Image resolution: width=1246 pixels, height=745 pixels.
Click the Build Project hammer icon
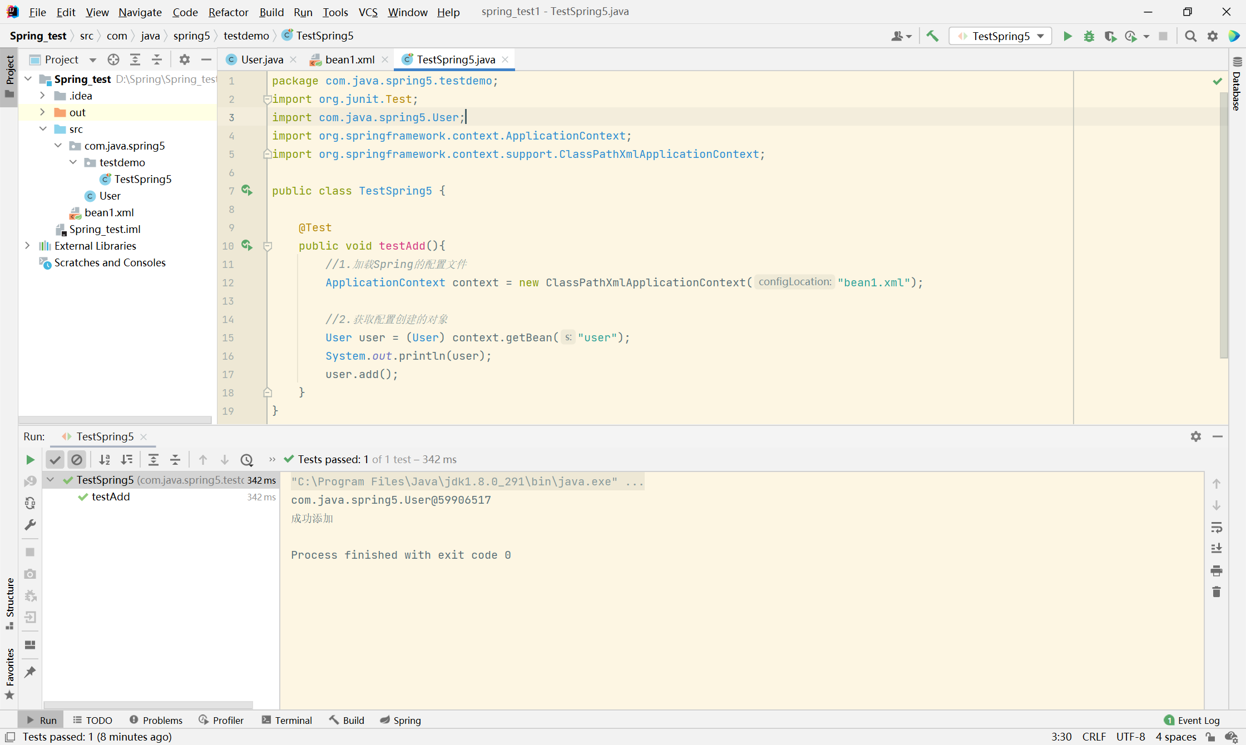click(x=932, y=36)
